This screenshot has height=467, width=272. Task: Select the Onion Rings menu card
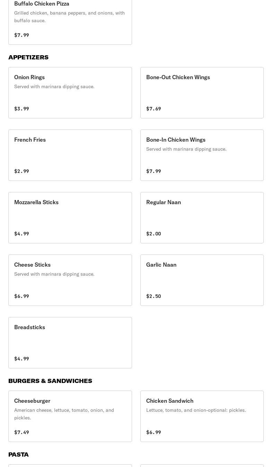[x=70, y=93]
